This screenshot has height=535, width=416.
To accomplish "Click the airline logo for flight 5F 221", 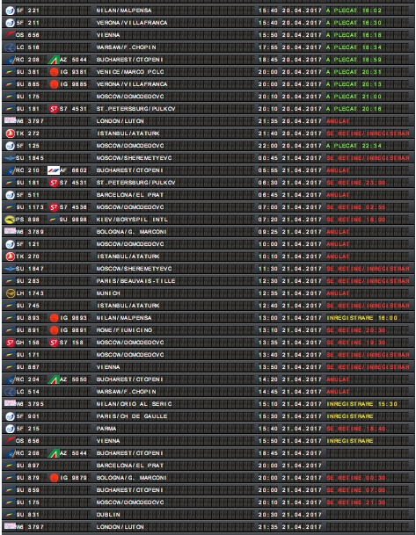I will point(11,11).
